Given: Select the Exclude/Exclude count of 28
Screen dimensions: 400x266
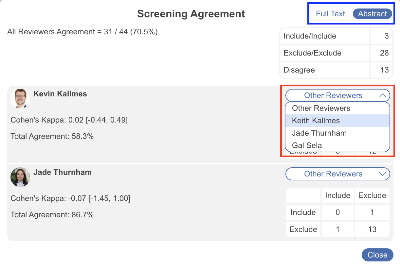Looking at the screenshot, I should coord(381,53).
